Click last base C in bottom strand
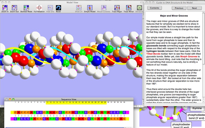 point(124,119)
